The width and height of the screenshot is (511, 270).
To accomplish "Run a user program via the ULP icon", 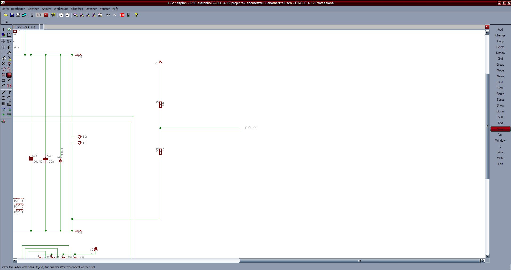I will point(67,15).
